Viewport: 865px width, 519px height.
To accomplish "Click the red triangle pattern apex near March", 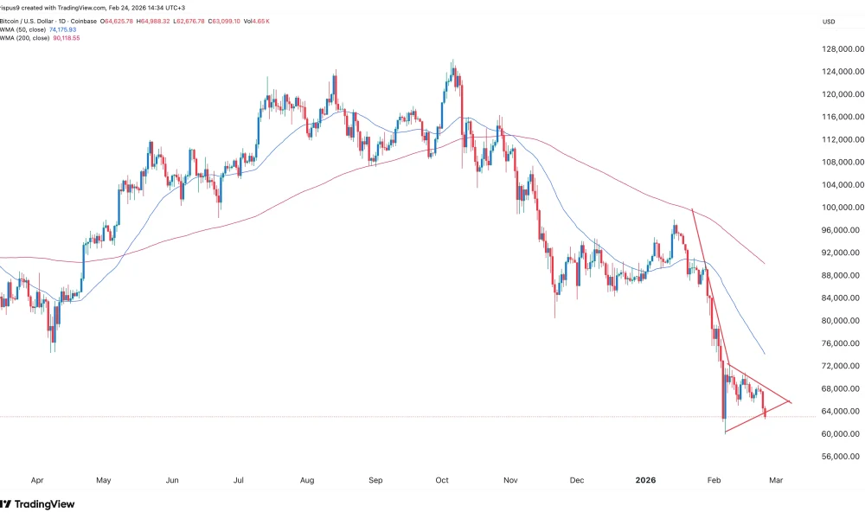I will tap(790, 402).
